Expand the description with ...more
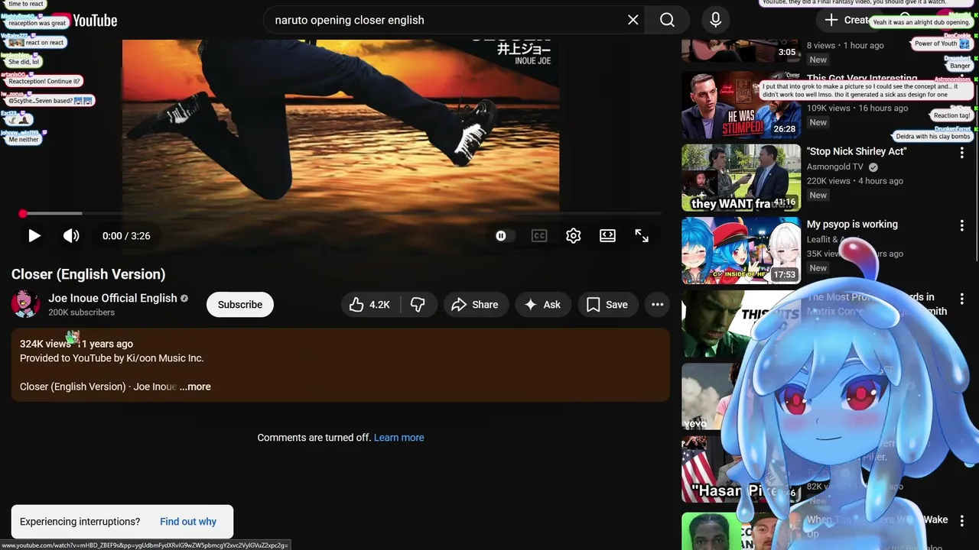 pyautogui.click(x=195, y=387)
